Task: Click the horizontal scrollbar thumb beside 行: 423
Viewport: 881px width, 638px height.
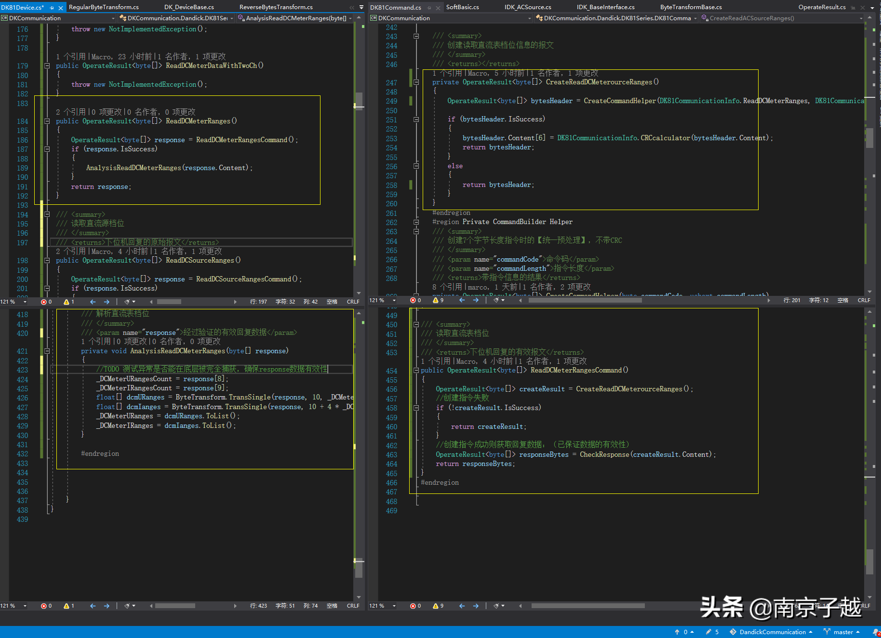Action: (x=175, y=606)
